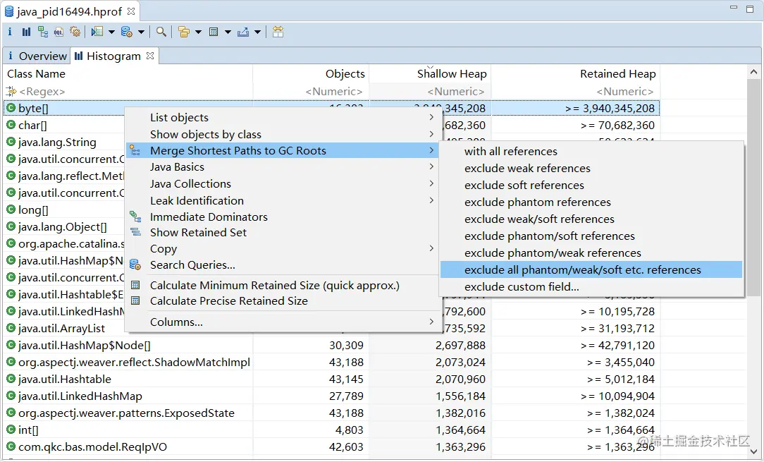Image resolution: width=764 pixels, height=462 pixels.
Task: Open the OQL query editor
Action: [x=59, y=32]
